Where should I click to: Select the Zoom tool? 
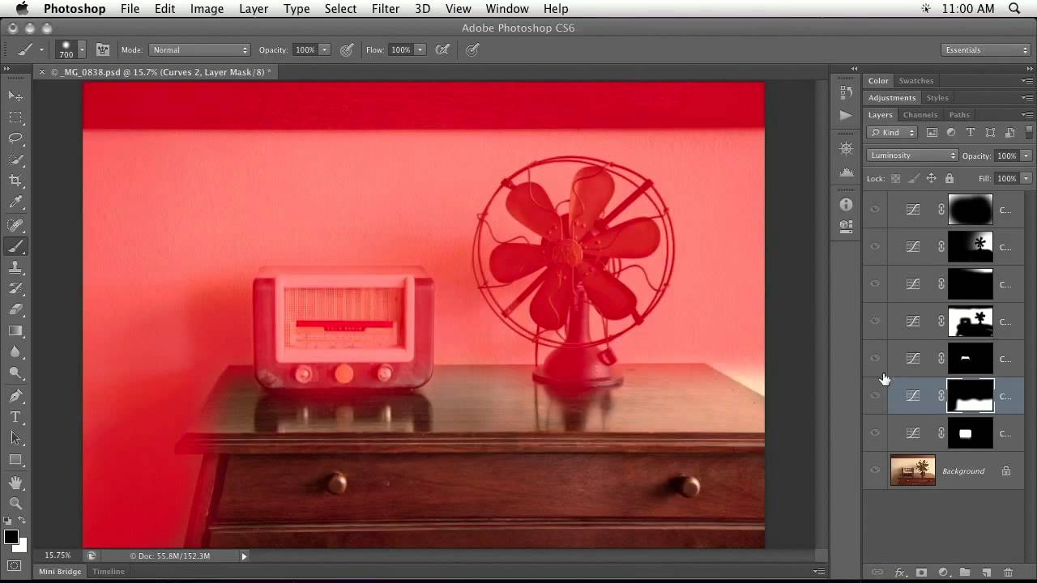coord(15,504)
